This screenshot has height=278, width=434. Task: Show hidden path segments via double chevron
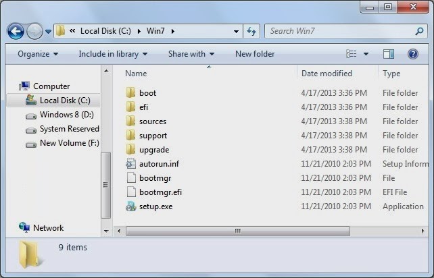coord(72,30)
